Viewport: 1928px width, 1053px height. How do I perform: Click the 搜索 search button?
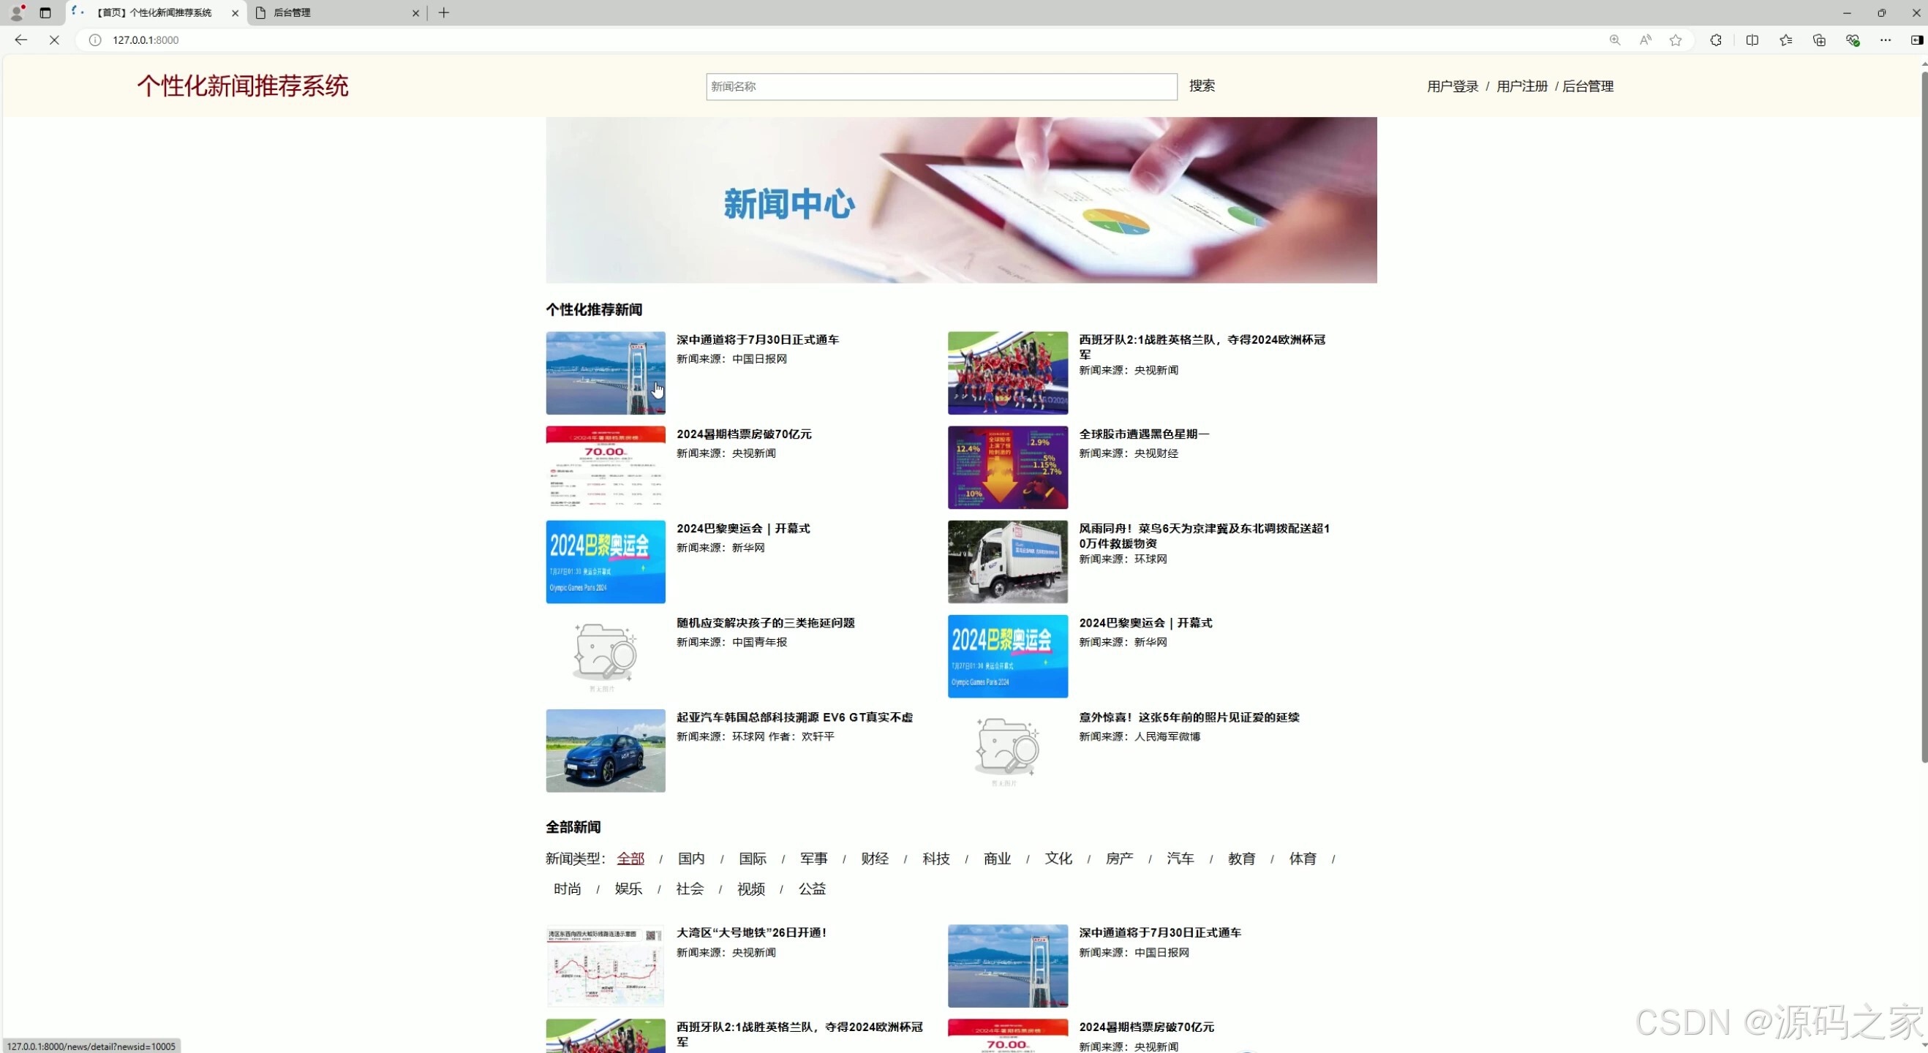1202,86
